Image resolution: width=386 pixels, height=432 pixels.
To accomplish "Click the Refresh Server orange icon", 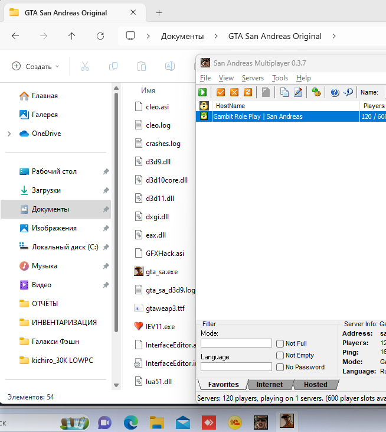I will [248, 92].
